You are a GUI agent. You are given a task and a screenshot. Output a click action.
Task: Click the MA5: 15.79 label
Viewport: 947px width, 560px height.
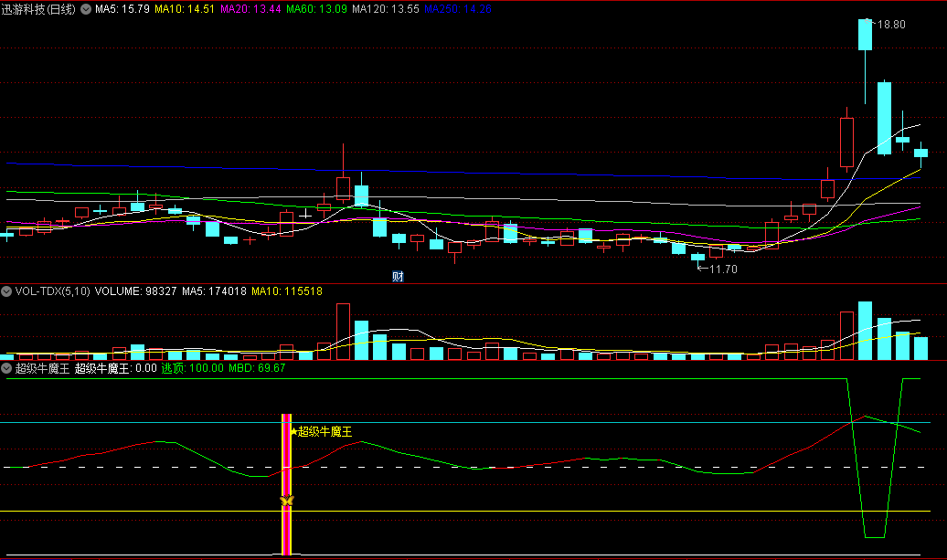tap(122, 9)
